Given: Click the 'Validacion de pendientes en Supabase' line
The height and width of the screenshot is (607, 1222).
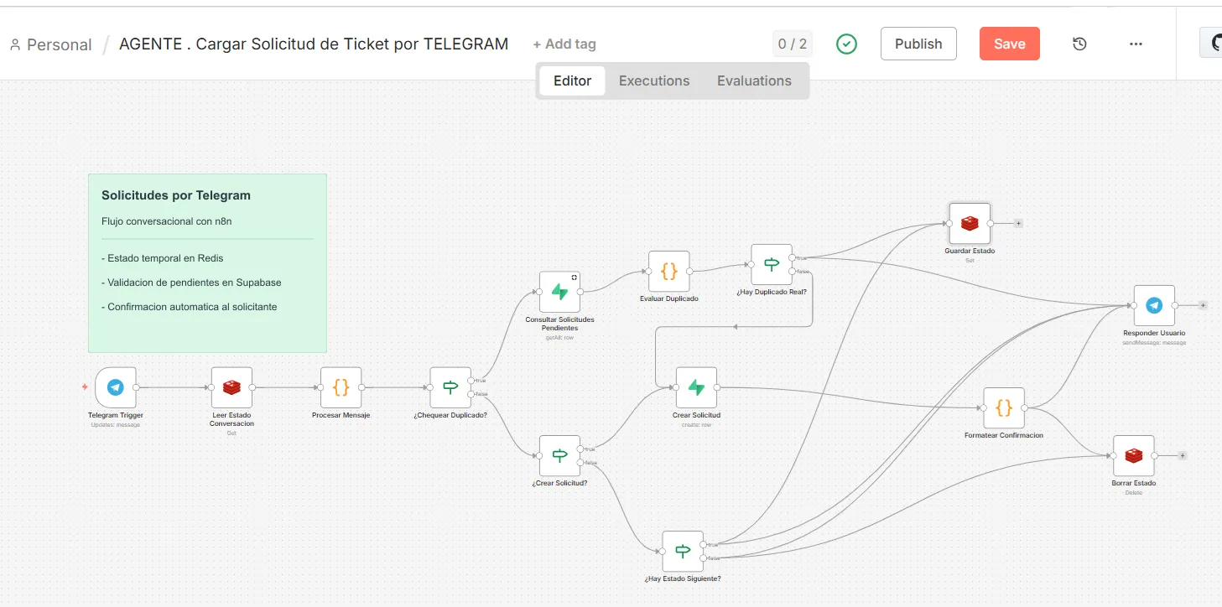Looking at the screenshot, I should (x=191, y=283).
